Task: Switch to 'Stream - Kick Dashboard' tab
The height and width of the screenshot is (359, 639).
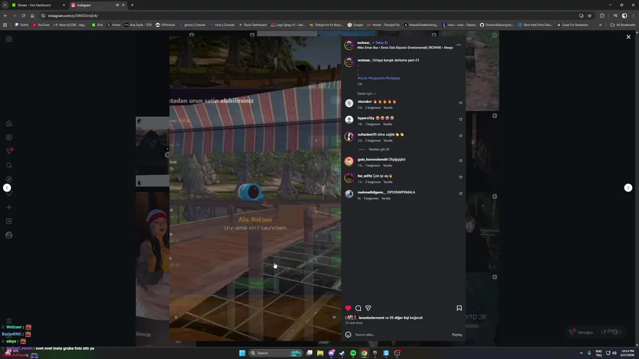Action: point(38,5)
